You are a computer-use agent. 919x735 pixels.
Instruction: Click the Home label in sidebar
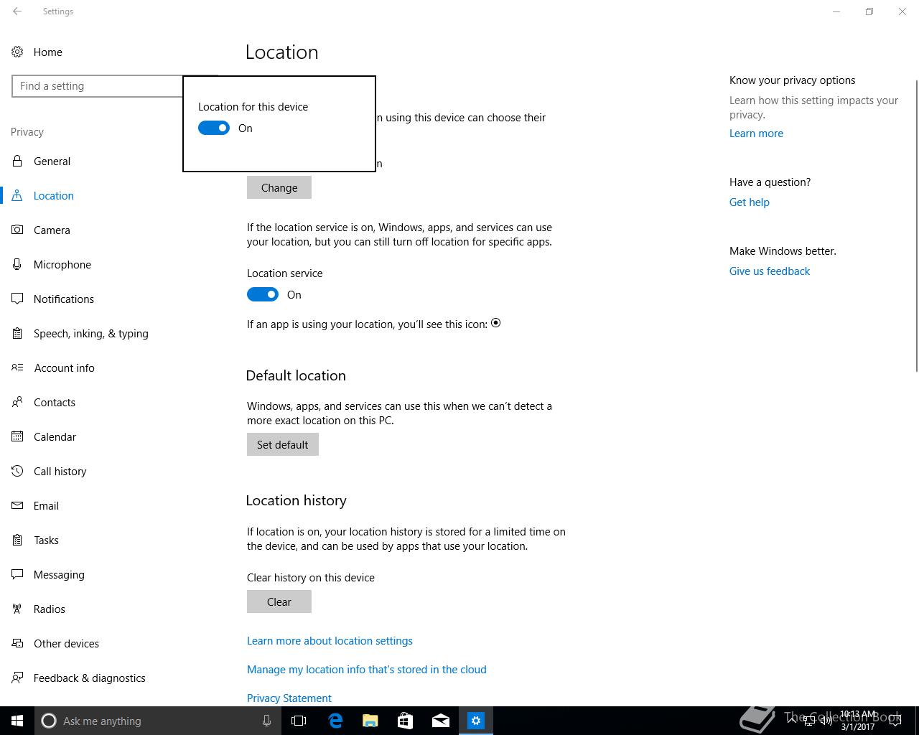tap(48, 52)
